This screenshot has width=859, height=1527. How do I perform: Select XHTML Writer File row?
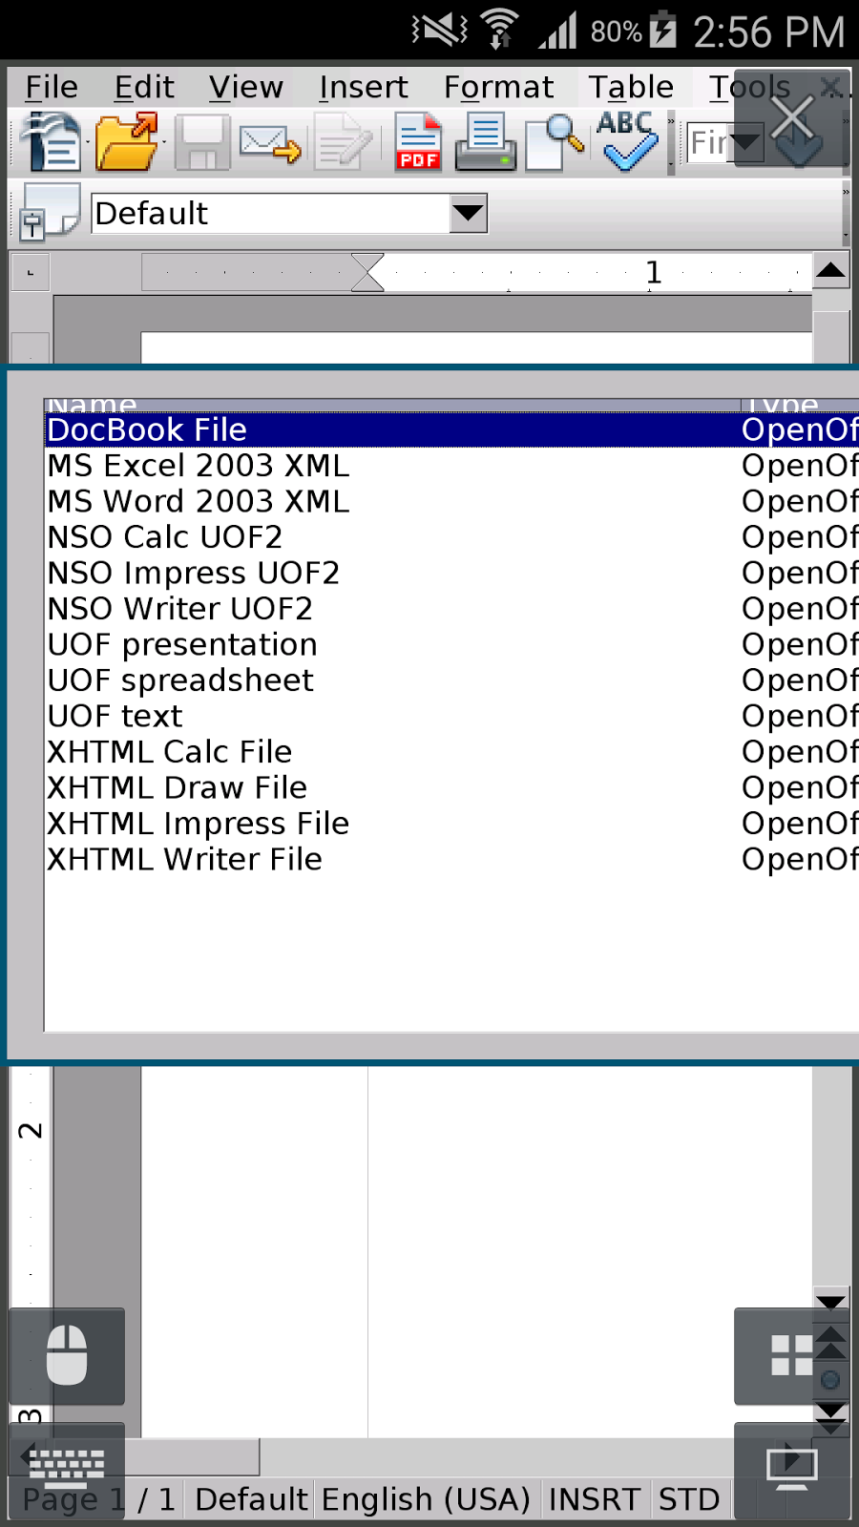[x=451, y=859]
